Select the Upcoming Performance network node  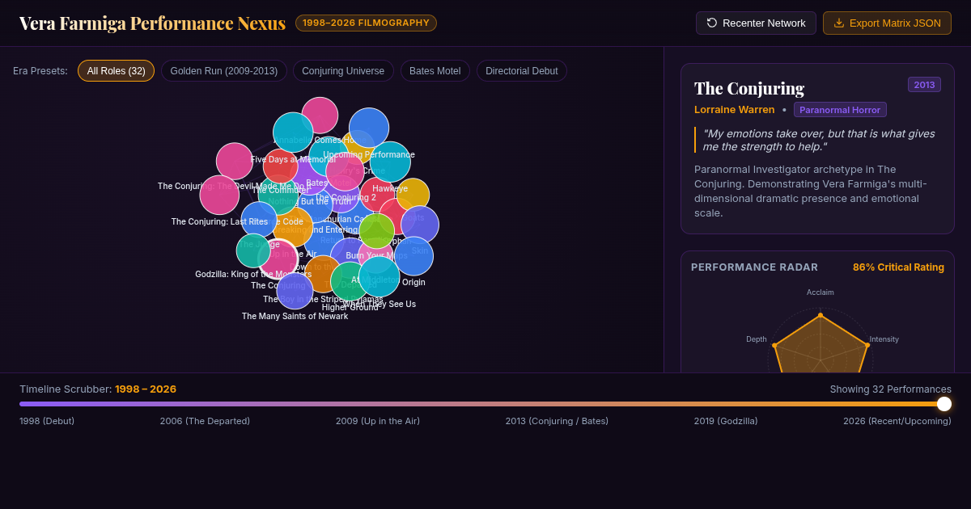[369, 128]
